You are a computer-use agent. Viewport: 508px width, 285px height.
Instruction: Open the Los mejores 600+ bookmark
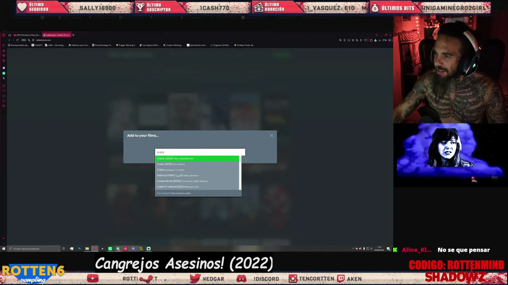pos(150,45)
